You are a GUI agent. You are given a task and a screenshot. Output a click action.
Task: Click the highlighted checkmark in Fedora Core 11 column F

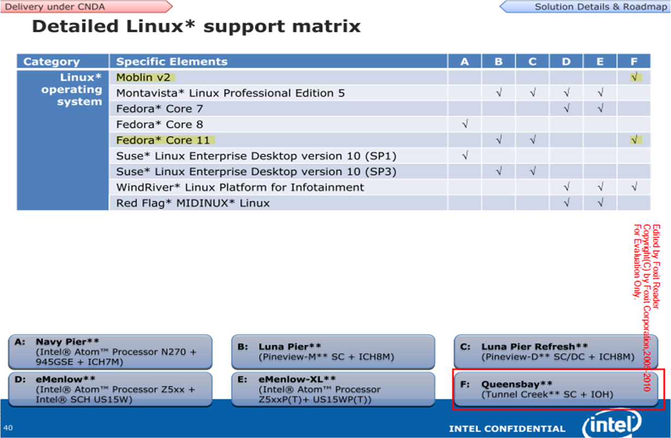634,140
